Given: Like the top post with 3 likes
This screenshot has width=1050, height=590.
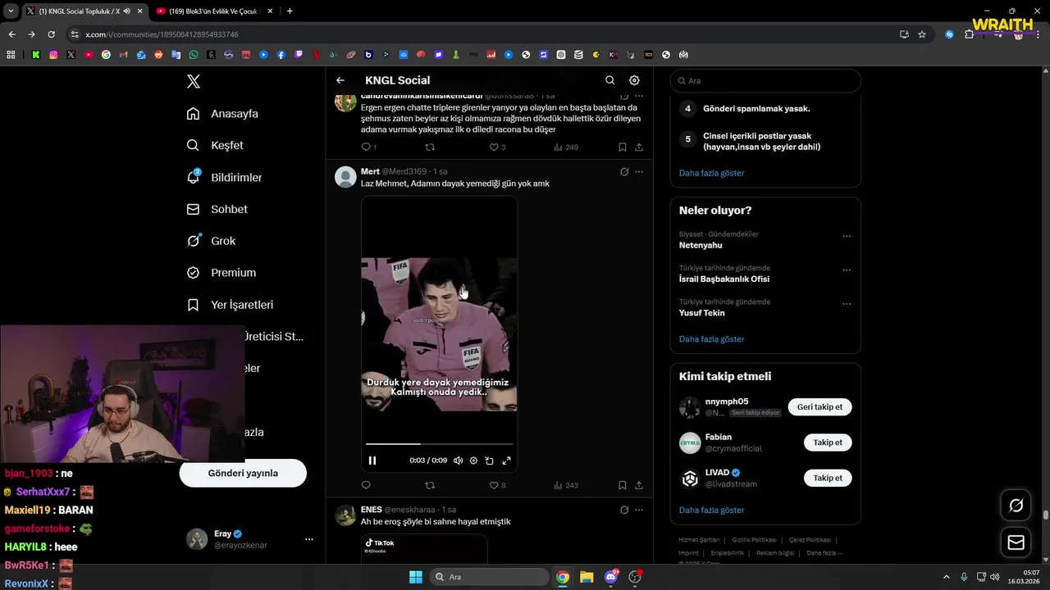Looking at the screenshot, I should [x=497, y=147].
